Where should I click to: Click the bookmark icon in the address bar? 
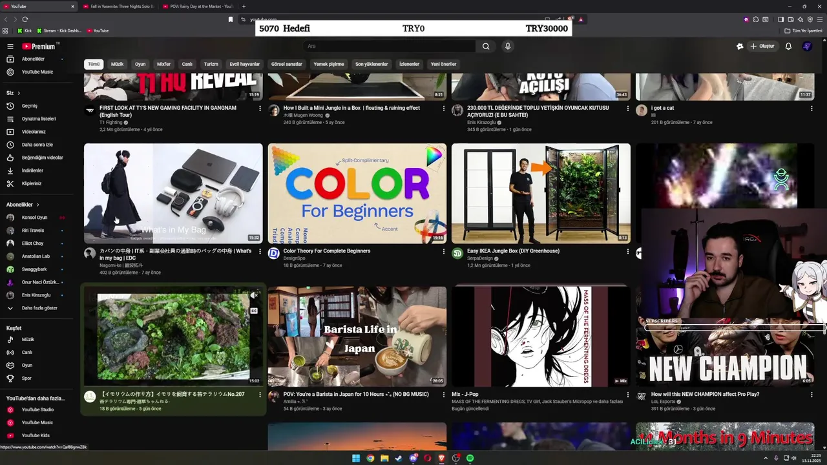tap(231, 19)
